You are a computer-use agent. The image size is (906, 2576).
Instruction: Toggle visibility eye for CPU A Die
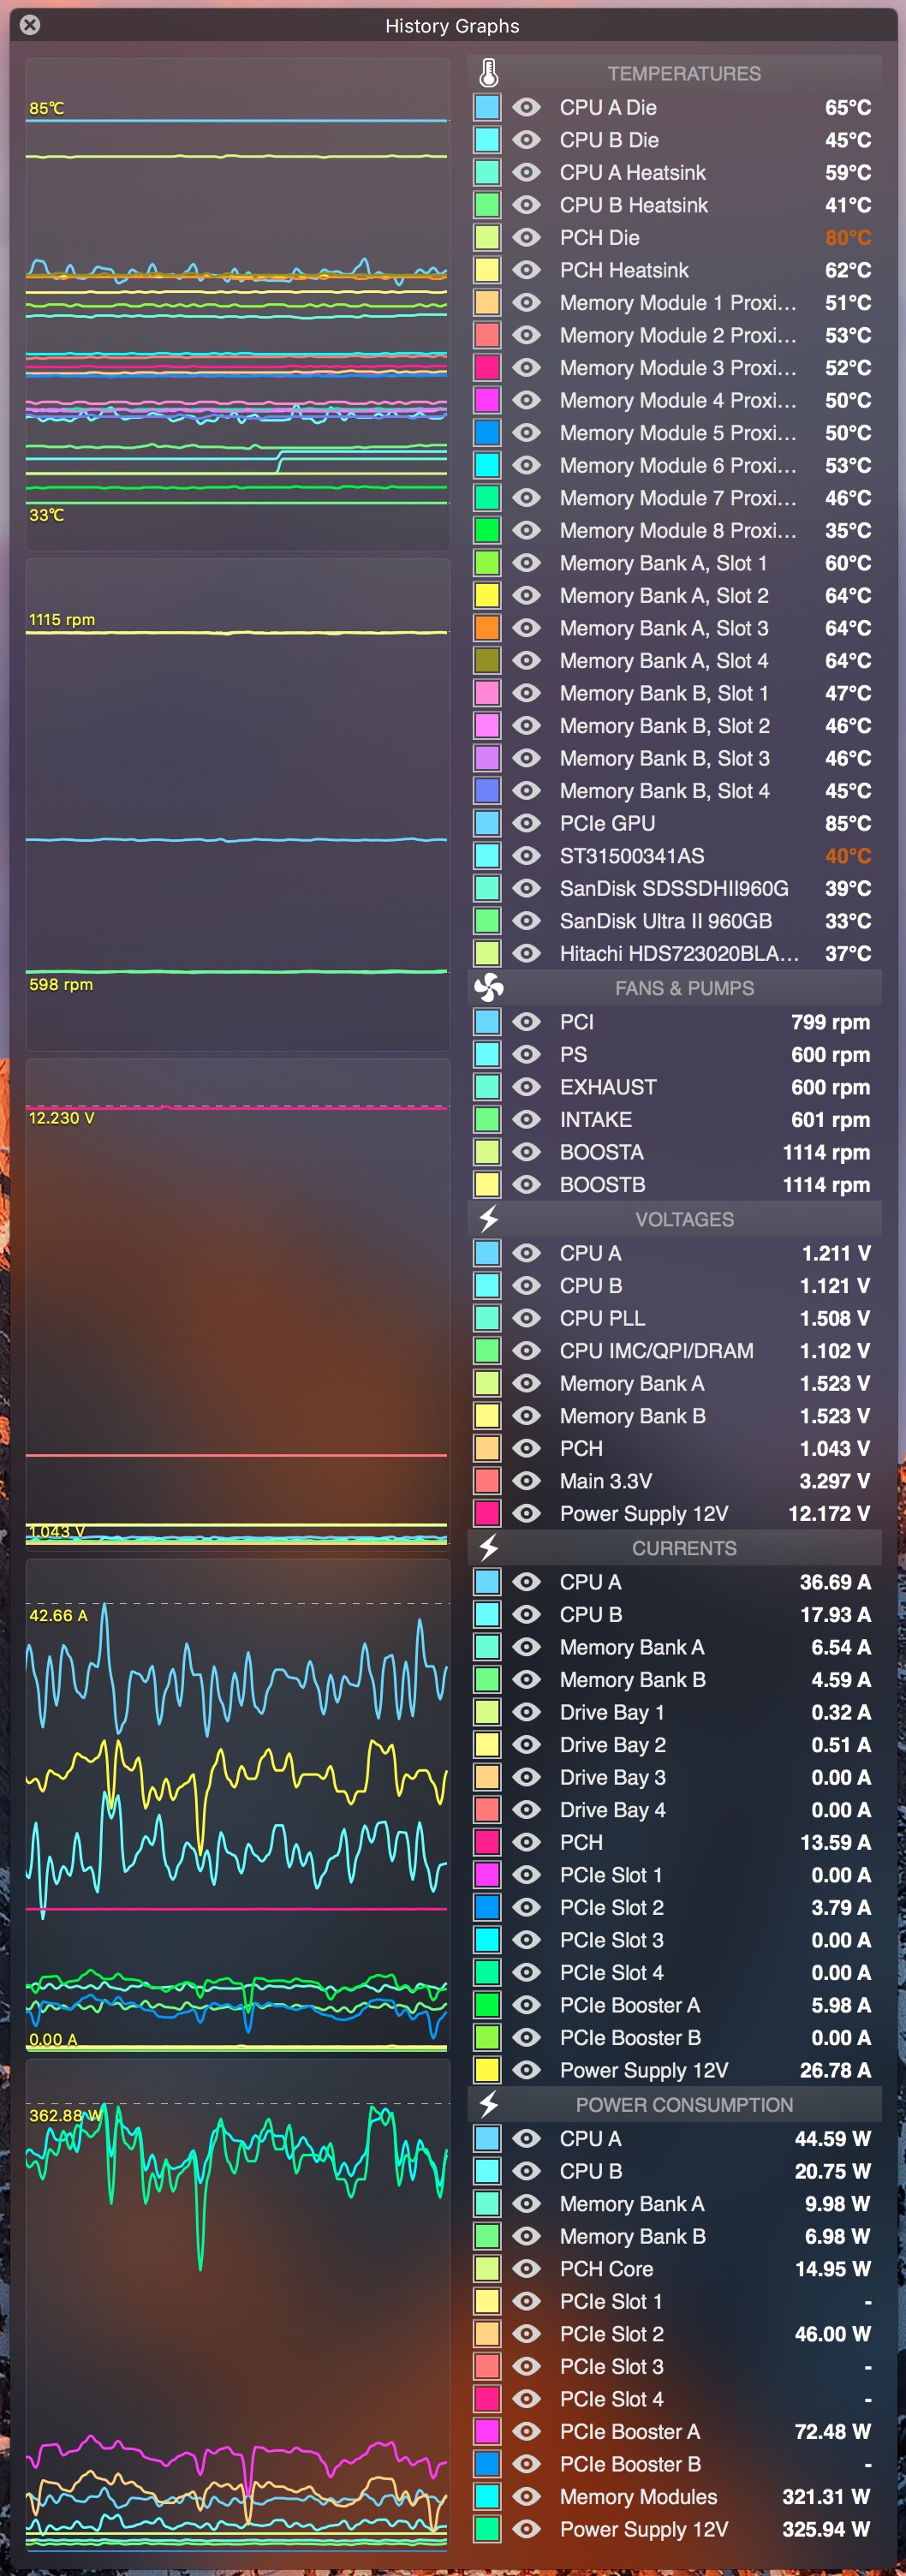(x=526, y=107)
